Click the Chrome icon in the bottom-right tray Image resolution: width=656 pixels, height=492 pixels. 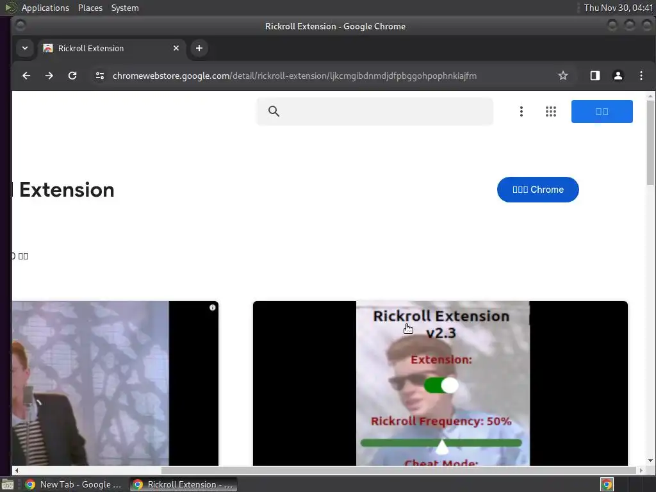point(607,484)
